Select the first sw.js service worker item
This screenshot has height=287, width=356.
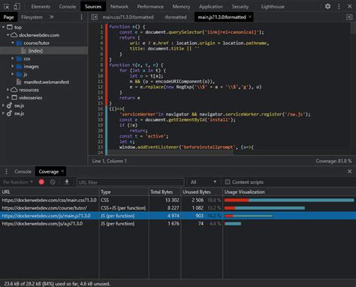[19, 106]
